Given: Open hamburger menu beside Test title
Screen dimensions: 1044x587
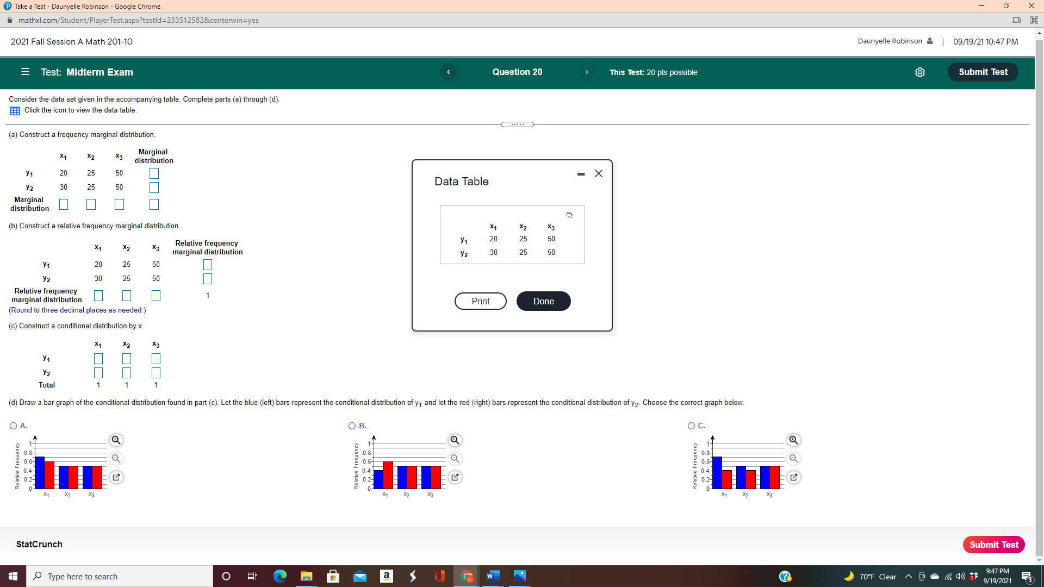Looking at the screenshot, I should coord(25,72).
